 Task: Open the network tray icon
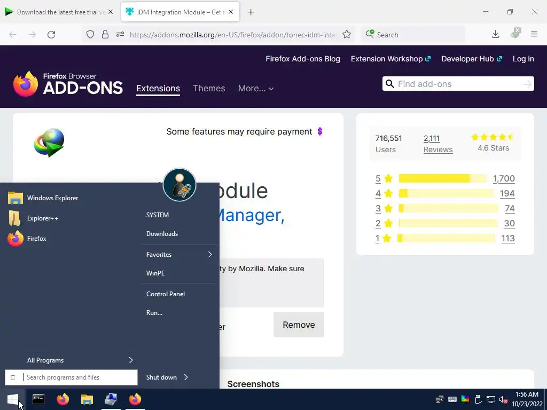pos(491,399)
